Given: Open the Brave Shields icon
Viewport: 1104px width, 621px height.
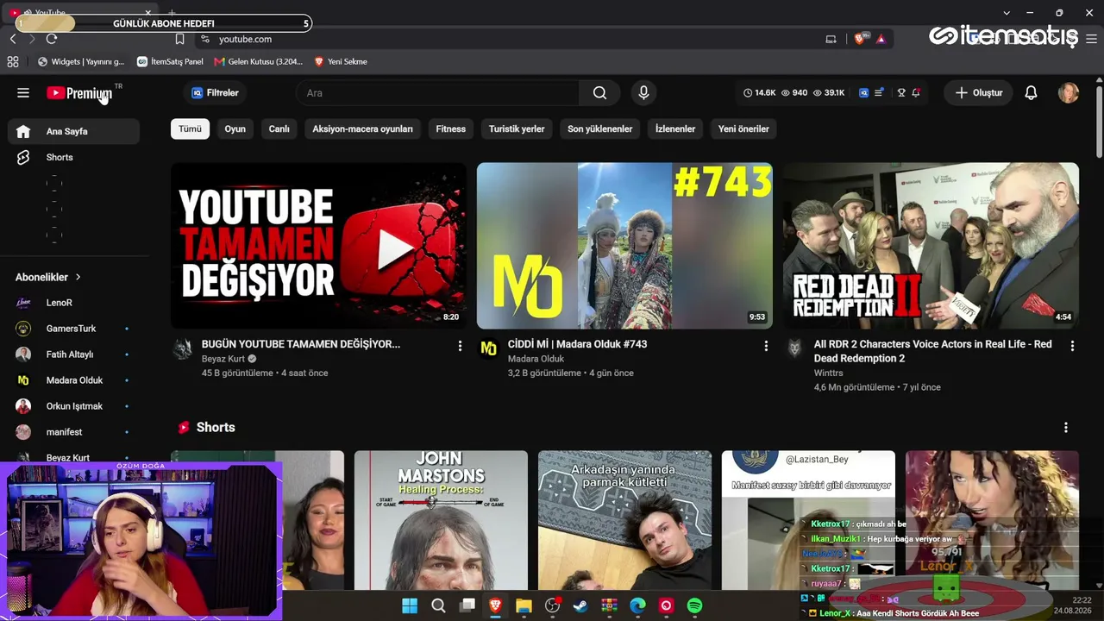Looking at the screenshot, I should click(x=860, y=39).
